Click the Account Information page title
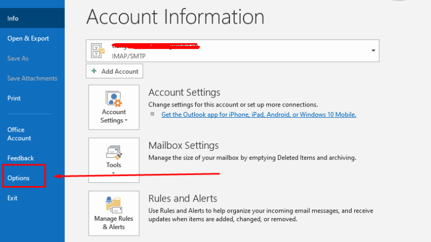431x242 pixels. coord(175,17)
